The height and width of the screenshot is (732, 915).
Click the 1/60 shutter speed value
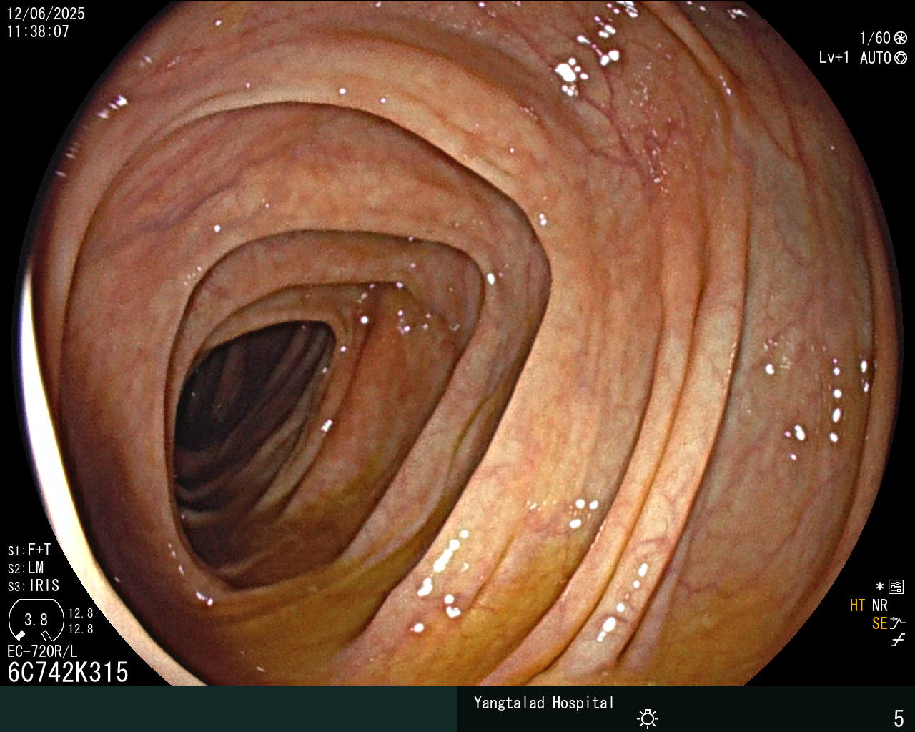click(875, 39)
